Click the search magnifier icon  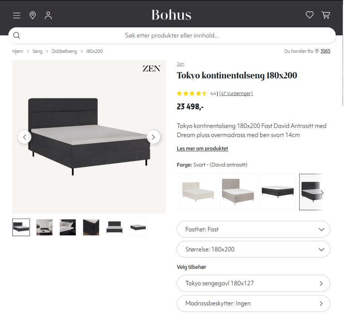pyautogui.click(x=17, y=36)
